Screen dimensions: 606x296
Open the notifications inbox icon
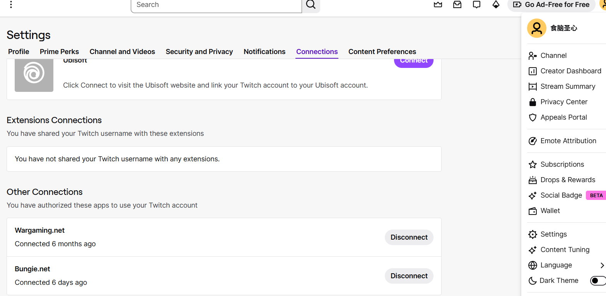click(457, 5)
